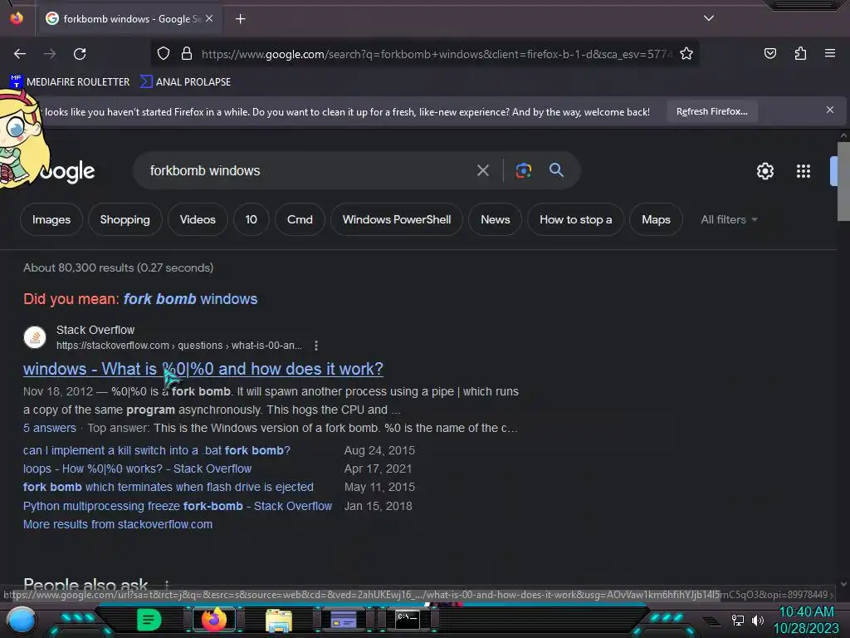This screenshot has height=638, width=850.
Task: Open the taskbar clock and date
Action: coord(806,621)
